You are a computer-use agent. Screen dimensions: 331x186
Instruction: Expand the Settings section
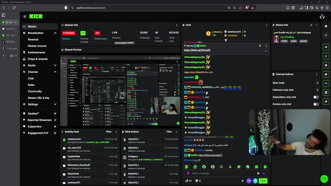(55, 104)
